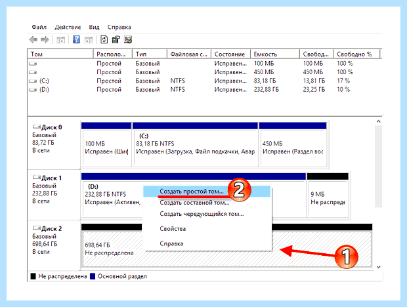The height and width of the screenshot is (307, 407).
Task: Sort by the Свободно % column header
Action: coord(356,54)
